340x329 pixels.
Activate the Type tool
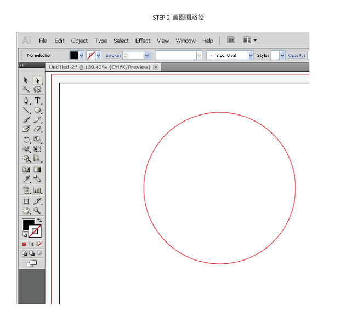(37, 100)
